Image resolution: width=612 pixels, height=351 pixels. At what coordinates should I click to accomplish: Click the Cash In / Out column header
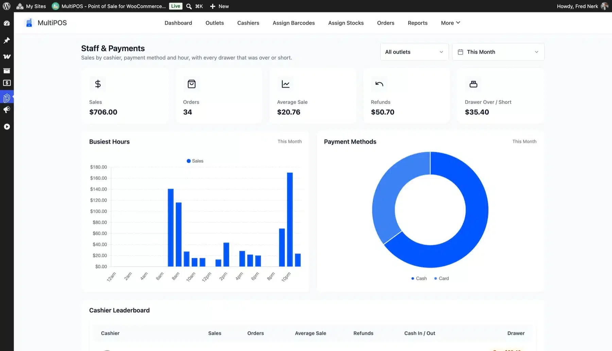420,333
